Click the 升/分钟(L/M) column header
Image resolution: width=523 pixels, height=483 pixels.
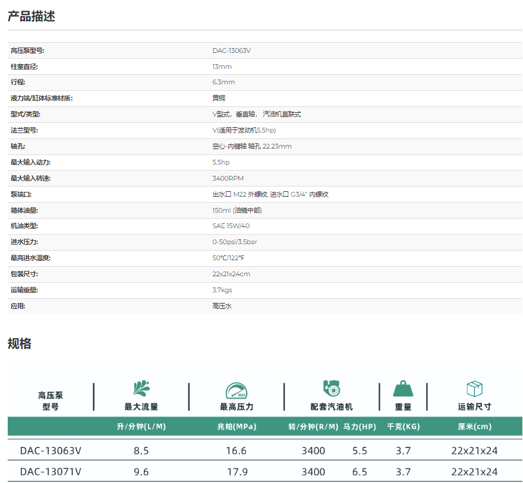tap(141, 427)
